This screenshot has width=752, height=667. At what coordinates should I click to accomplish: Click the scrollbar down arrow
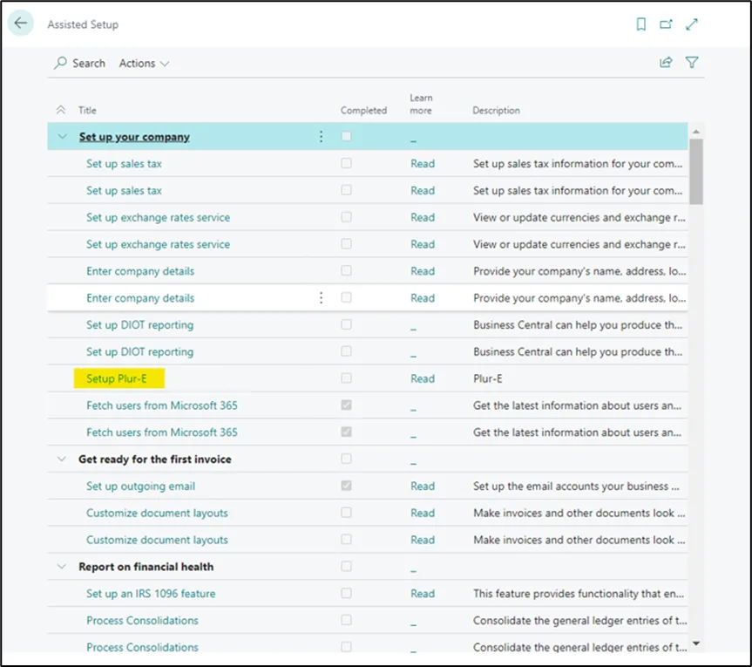(x=696, y=643)
